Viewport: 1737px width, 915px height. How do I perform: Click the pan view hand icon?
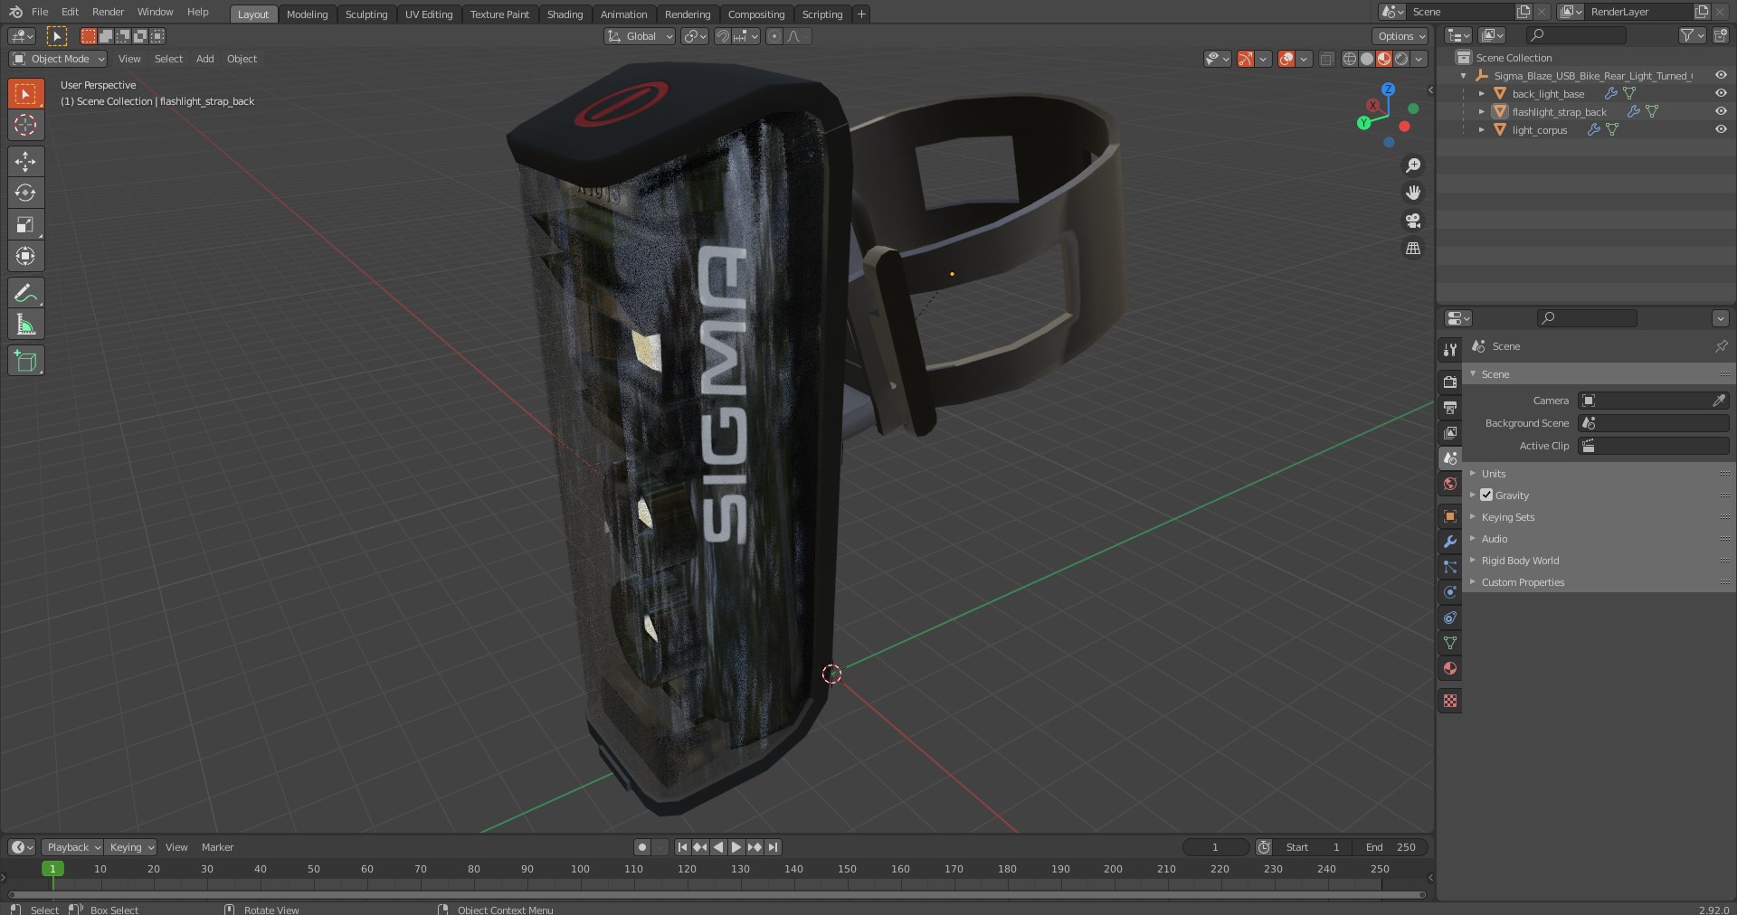1413,193
